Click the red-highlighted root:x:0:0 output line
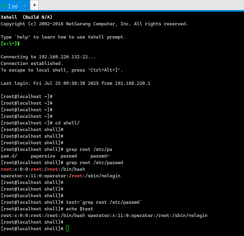 pos(43,169)
